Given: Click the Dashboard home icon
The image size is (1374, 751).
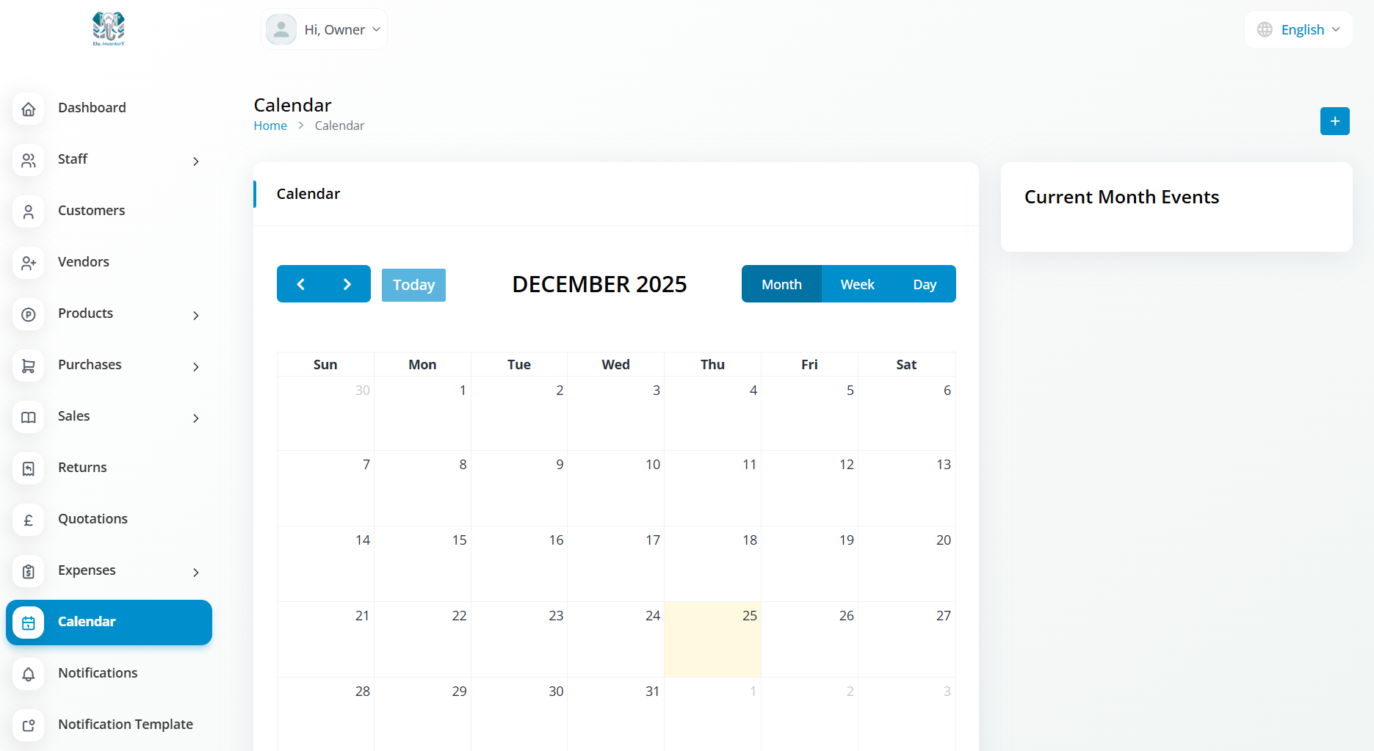Looking at the screenshot, I should coord(29,109).
